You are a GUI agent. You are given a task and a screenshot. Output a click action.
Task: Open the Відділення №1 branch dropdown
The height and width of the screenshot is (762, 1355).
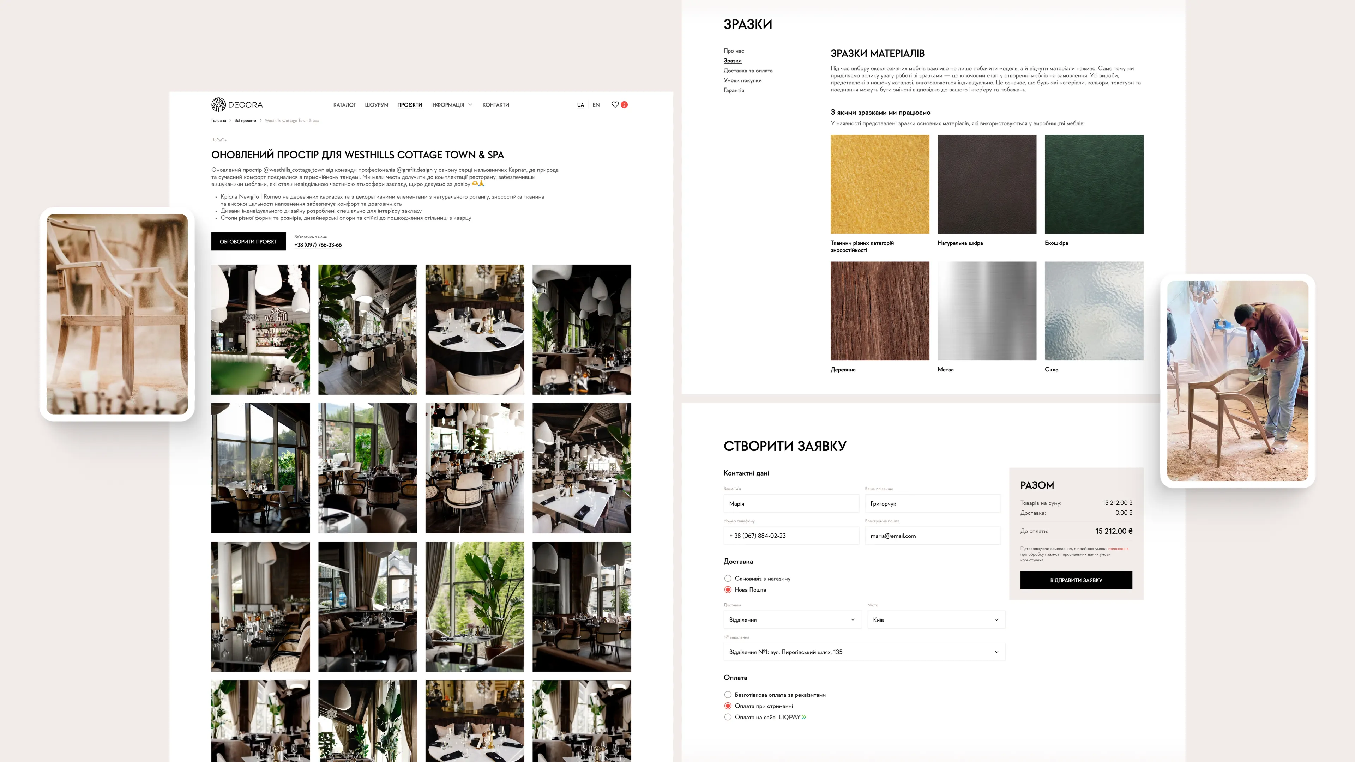pyautogui.click(x=864, y=652)
